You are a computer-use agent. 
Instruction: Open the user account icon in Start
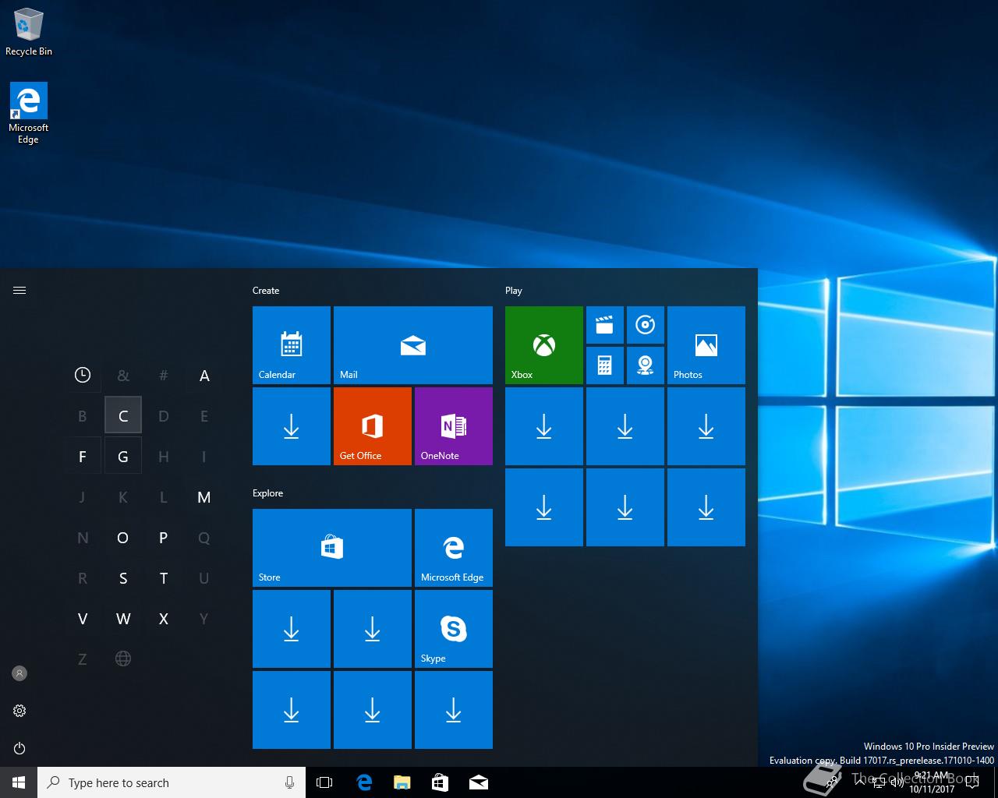click(x=19, y=673)
